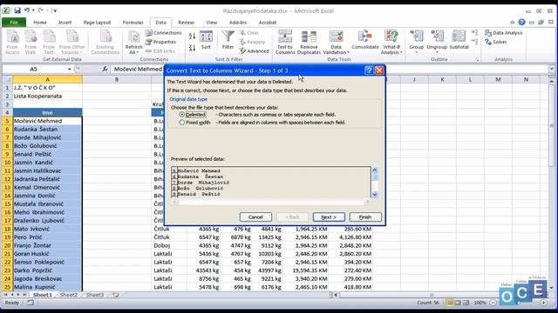The width and height of the screenshot is (558, 313).
Task: Click the Sort button in ribbon
Action: tap(206, 40)
